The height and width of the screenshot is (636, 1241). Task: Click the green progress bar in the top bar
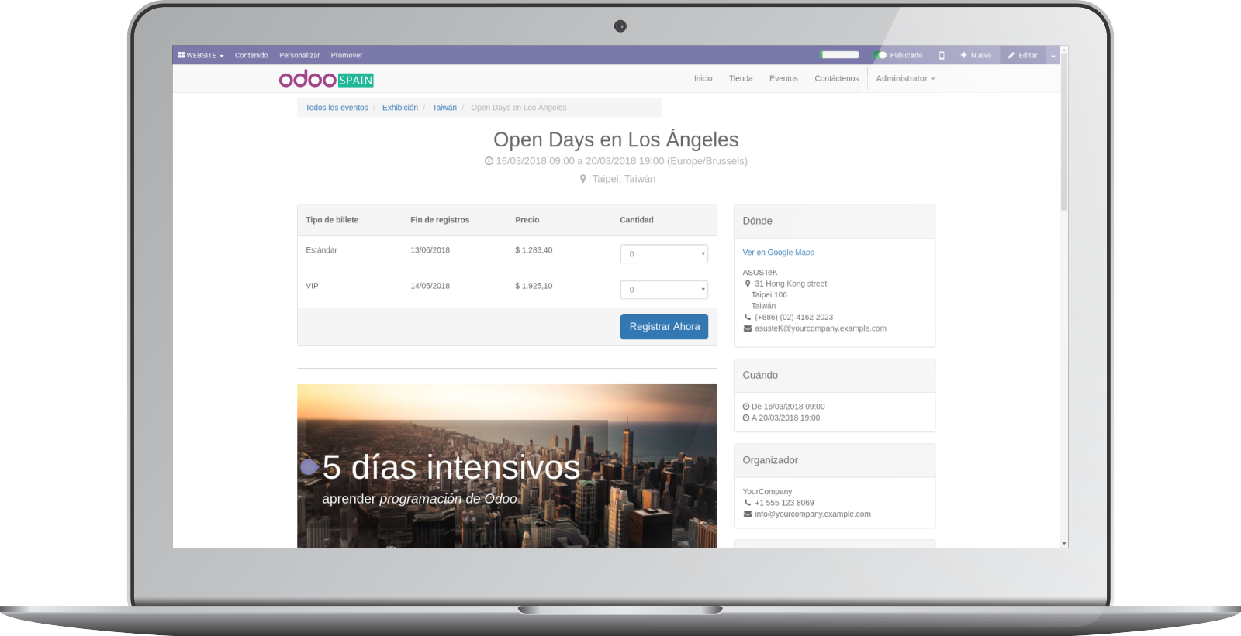(x=839, y=55)
